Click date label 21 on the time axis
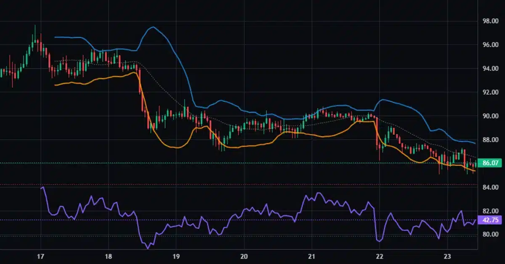 311,256
